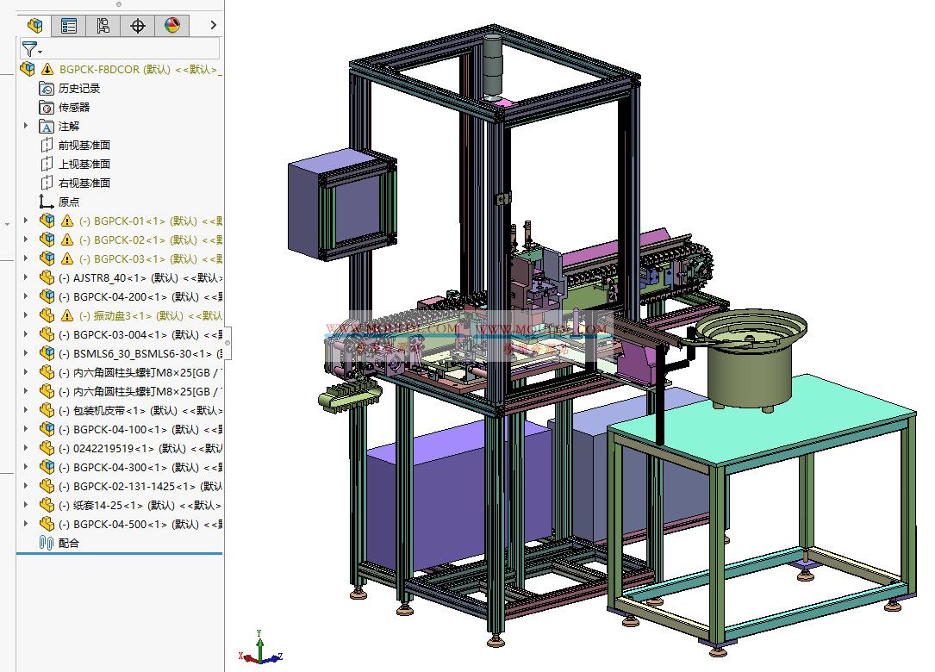Click the ConfigurationManager icon
This screenshot has height=672, width=935.
[x=103, y=25]
